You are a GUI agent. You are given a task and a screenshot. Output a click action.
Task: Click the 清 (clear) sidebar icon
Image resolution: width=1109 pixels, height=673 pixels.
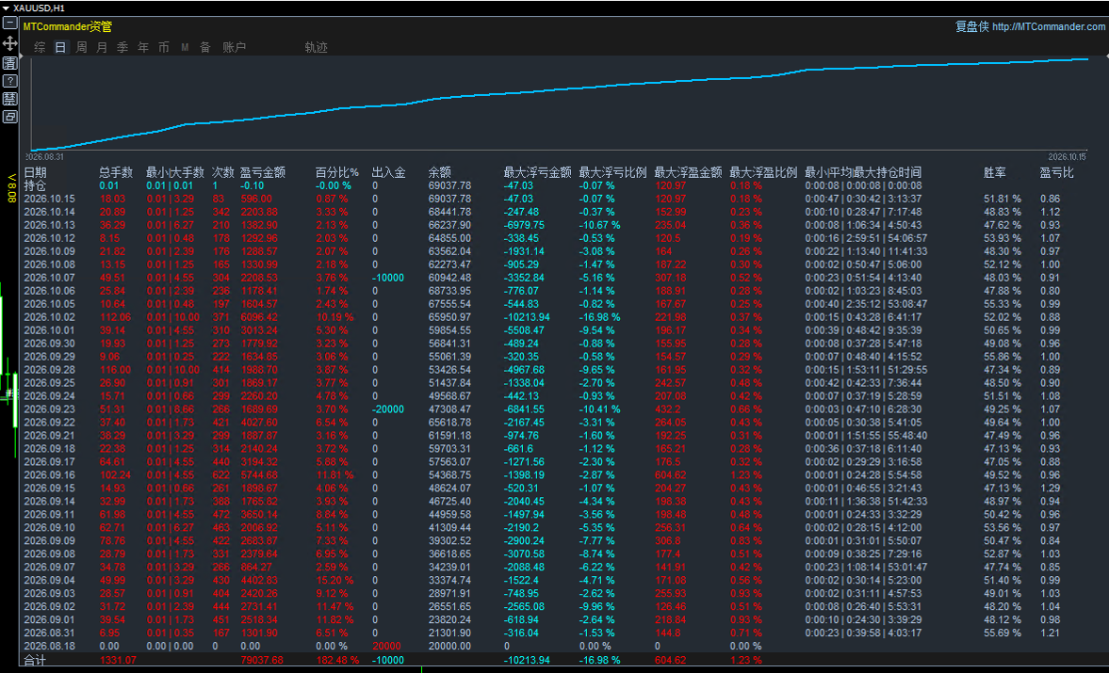10,63
